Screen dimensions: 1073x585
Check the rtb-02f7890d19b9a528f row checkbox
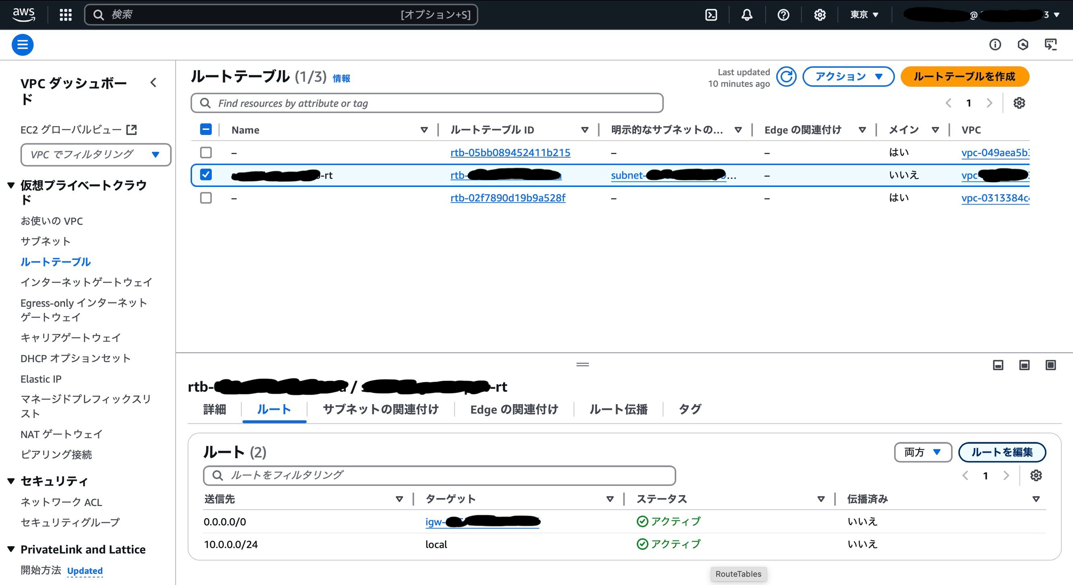[206, 197]
